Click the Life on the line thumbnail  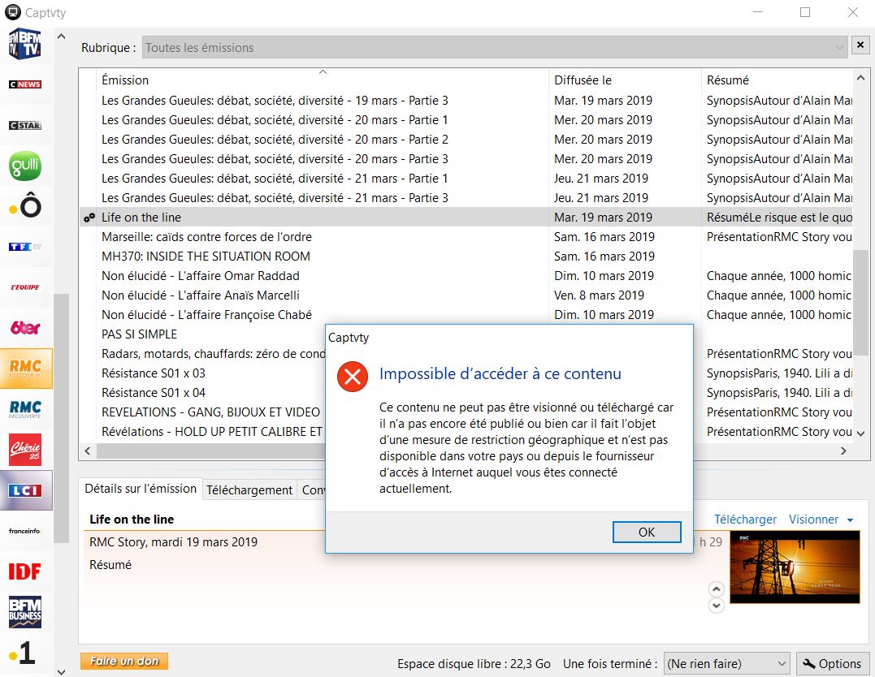coord(794,567)
